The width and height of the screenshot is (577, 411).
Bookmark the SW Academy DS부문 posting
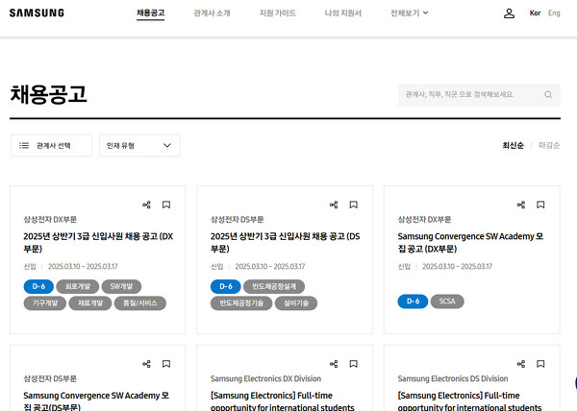(166, 364)
